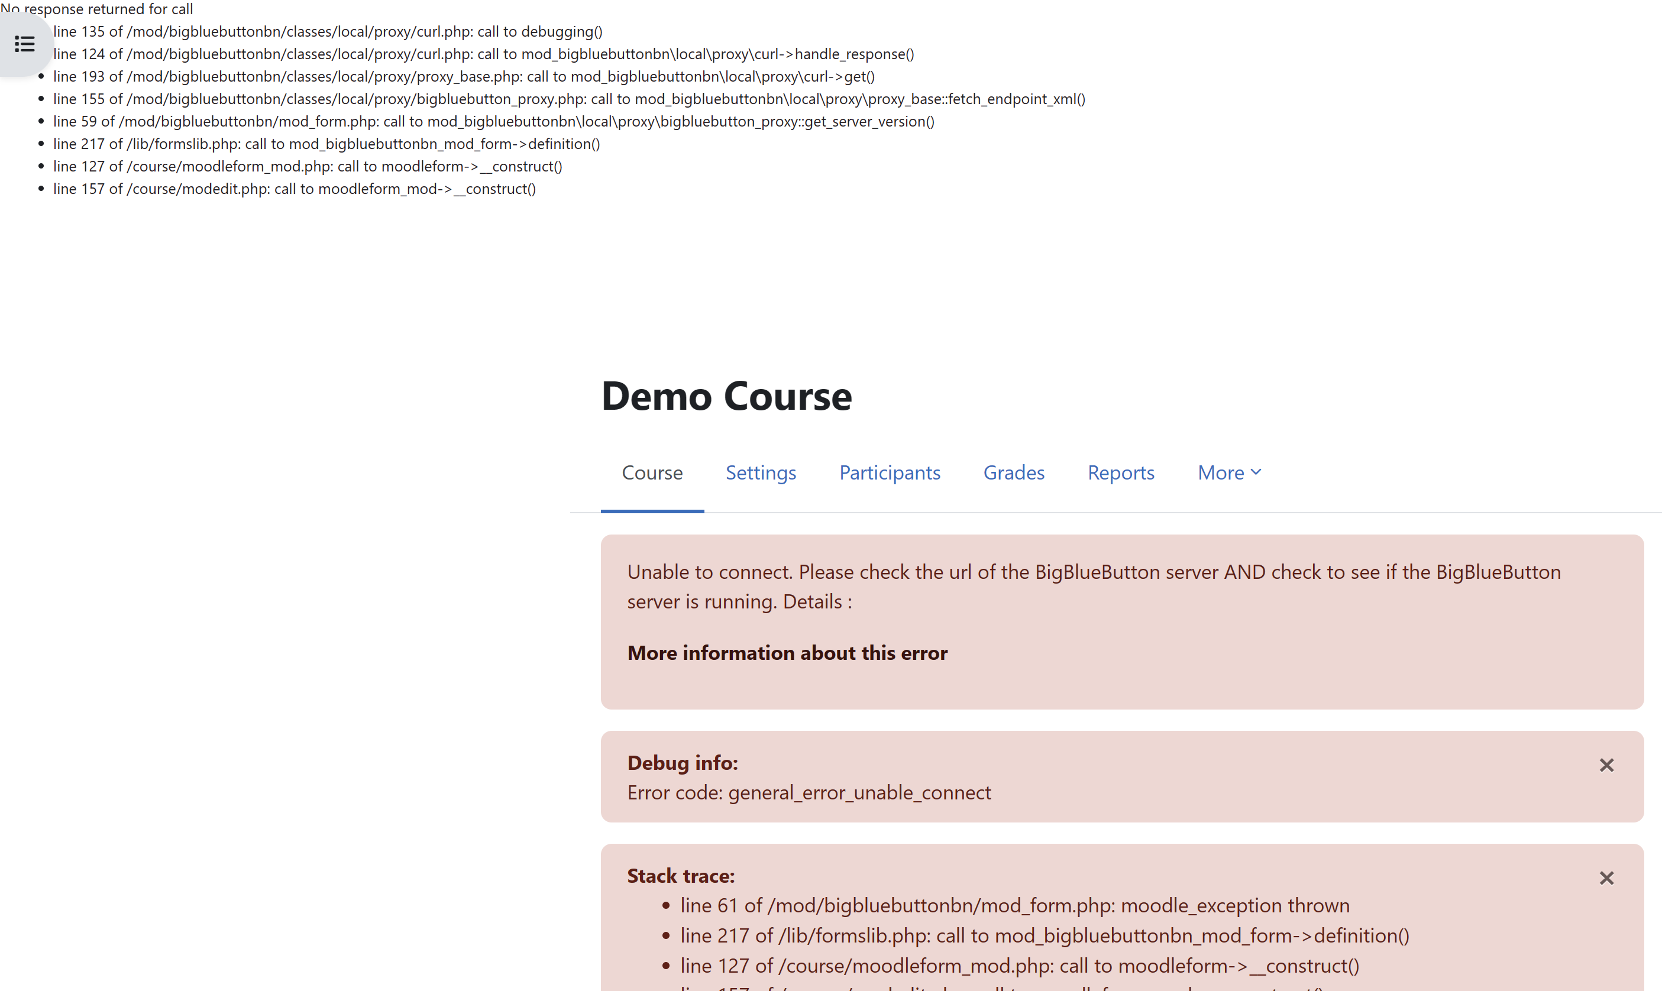
Task: Select the 'No response returned for call' text
Action: tap(97, 9)
